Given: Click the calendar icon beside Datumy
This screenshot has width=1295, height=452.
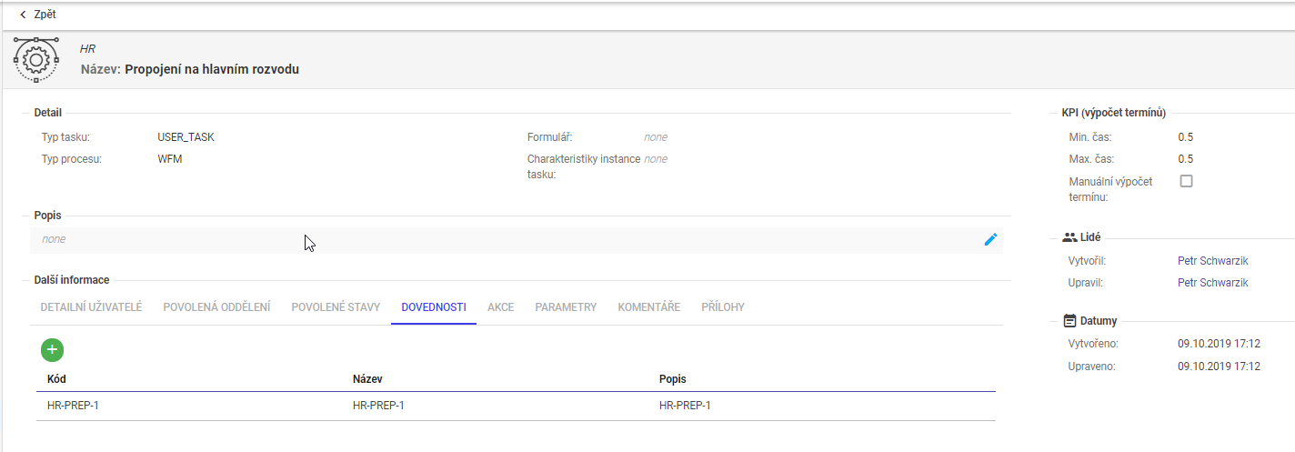Looking at the screenshot, I should 1069,321.
